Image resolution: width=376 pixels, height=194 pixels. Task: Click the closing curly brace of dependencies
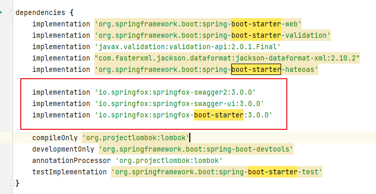17,184
